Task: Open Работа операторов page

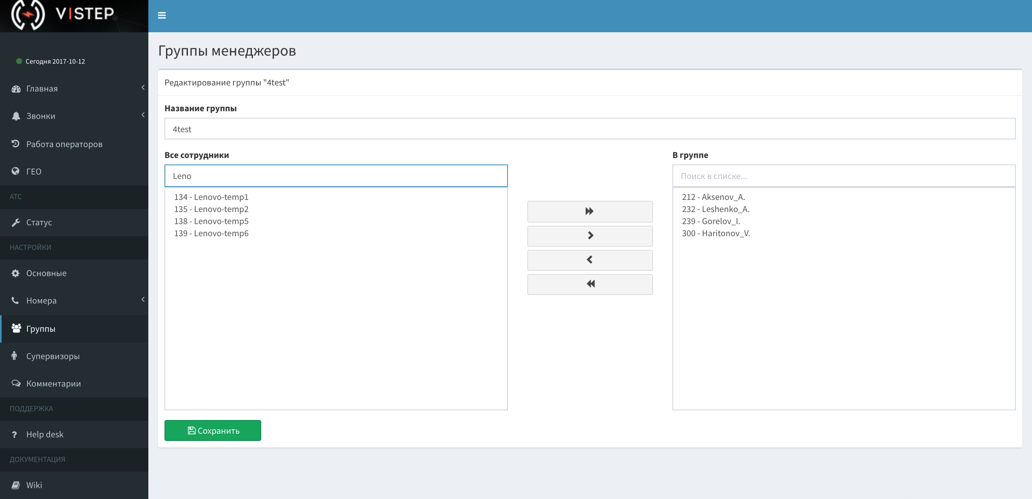Action: 64,144
